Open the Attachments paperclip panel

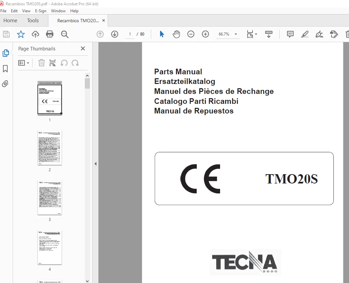pos(5,84)
